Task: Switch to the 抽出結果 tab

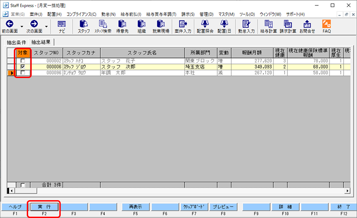Action: tap(41, 42)
